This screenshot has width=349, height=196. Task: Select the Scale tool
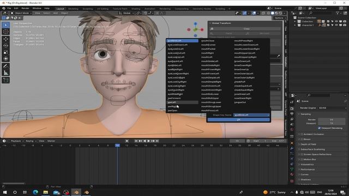(x=5, y=52)
